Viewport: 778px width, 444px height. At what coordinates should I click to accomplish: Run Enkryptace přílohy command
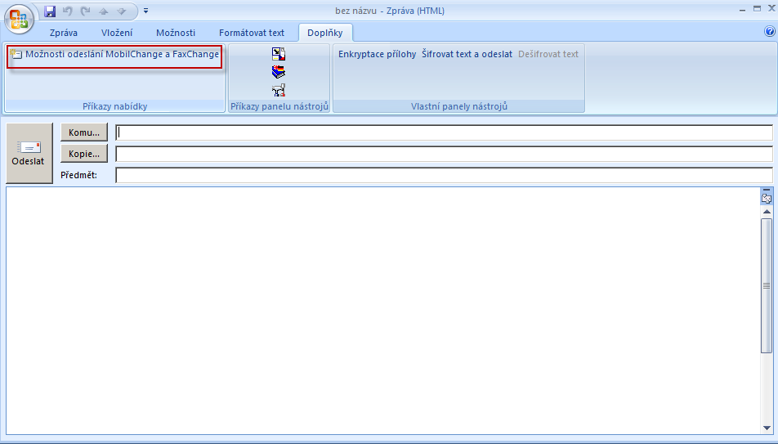[x=377, y=54]
